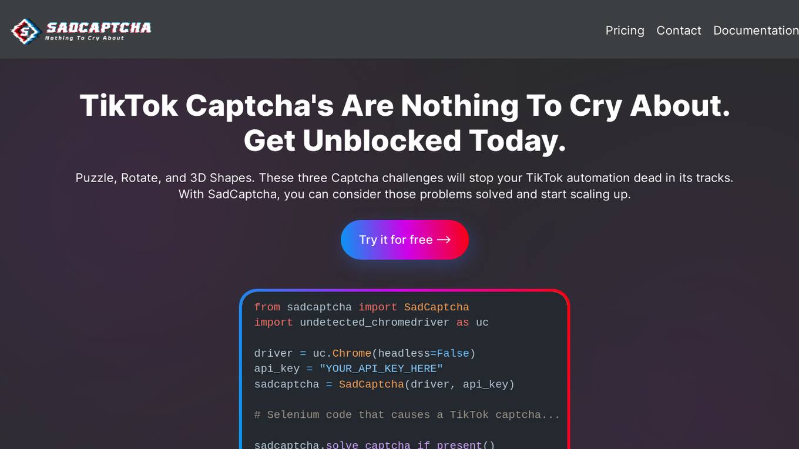This screenshot has width=799, height=449.
Task: Click the 'import undetected_chromedriver as uc' line
Action: tap(371, 322)
